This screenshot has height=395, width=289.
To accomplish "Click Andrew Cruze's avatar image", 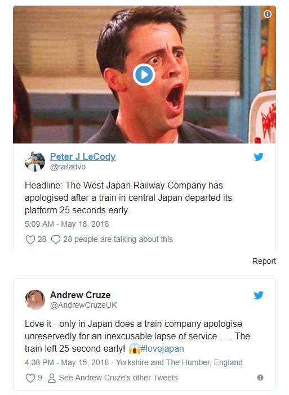I will 35,300.
